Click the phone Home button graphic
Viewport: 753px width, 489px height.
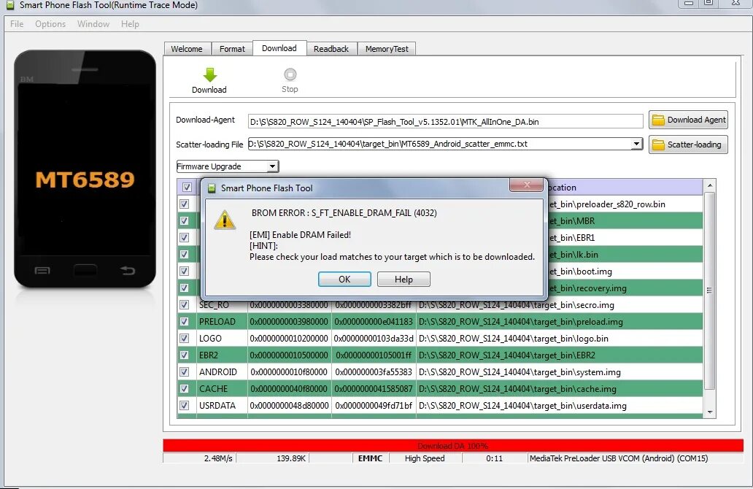(x=85, y=271)
